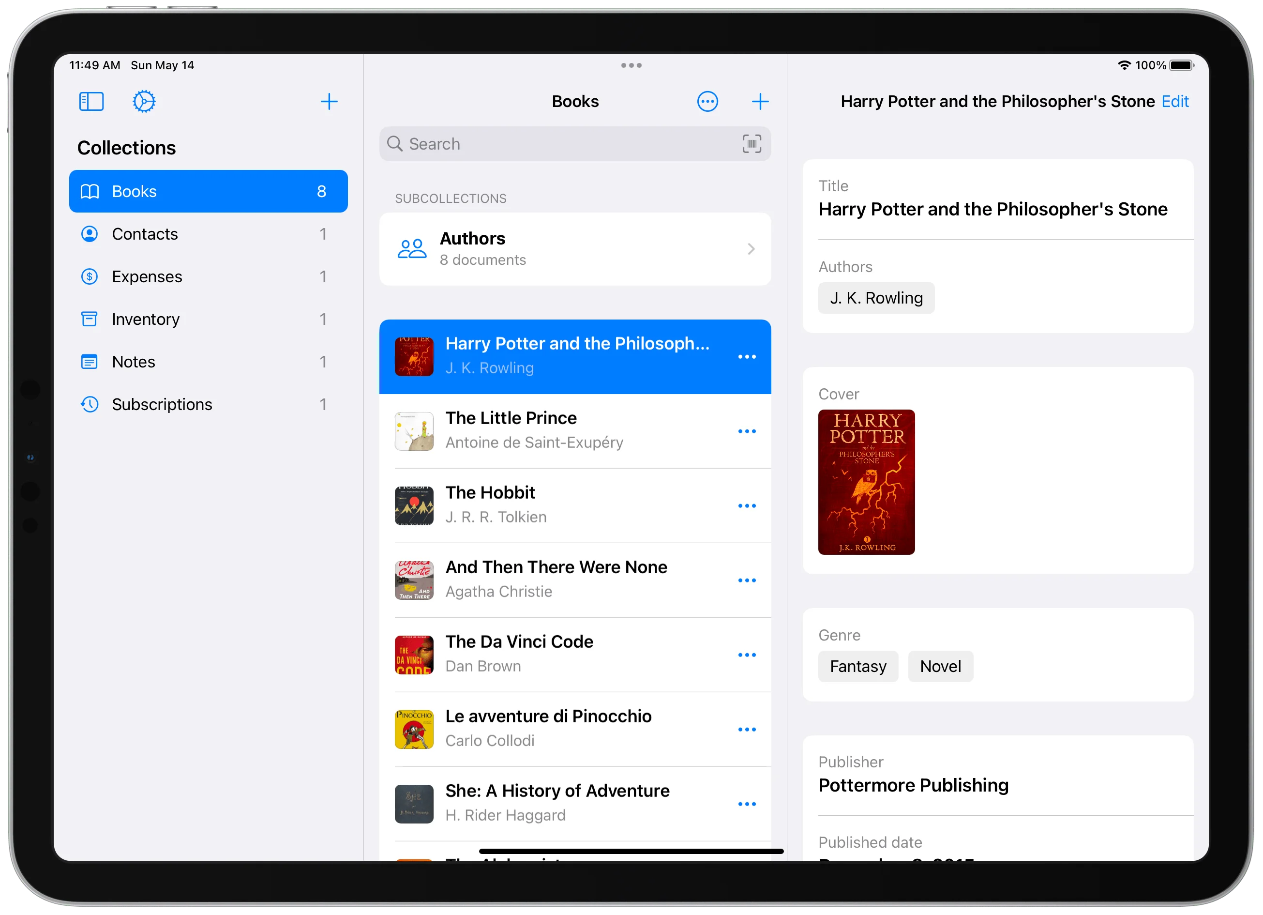Screen dimensions: 1263x915
Task: Click the Search field
Action: pos(562,144)
